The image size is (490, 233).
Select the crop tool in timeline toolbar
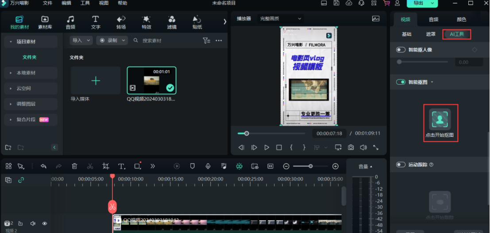(x=105, y=166)
